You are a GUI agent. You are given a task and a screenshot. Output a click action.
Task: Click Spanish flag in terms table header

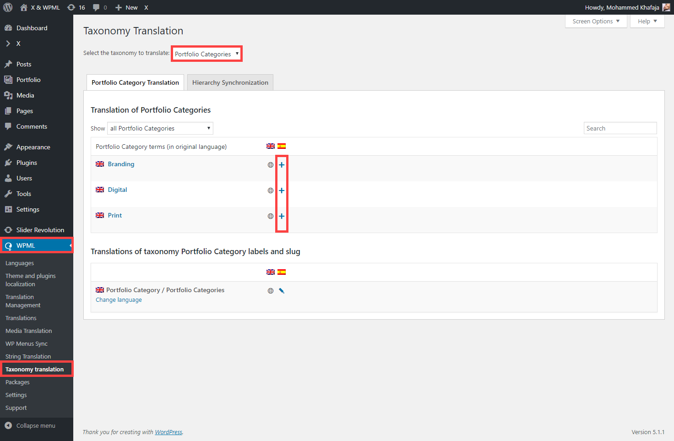click(x=282, y=146)
